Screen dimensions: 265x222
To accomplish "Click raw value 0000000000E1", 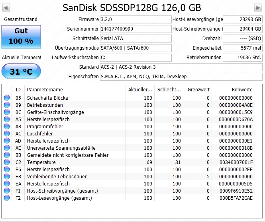I will 236,141.
